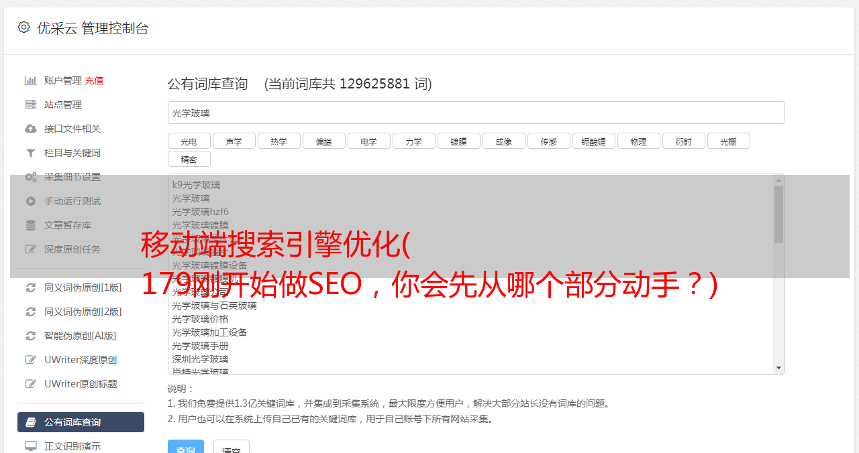Select the 力学 tag button
Screen dimensions: 859x453
click(x=413, y=141)
